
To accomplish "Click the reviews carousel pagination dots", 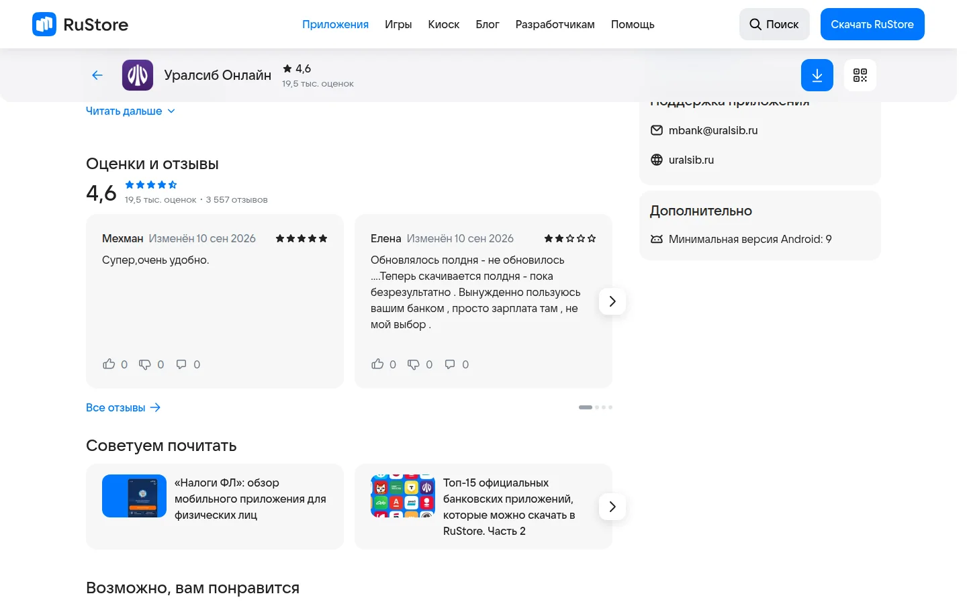I will pyautogui.click(x=596, y=407).
